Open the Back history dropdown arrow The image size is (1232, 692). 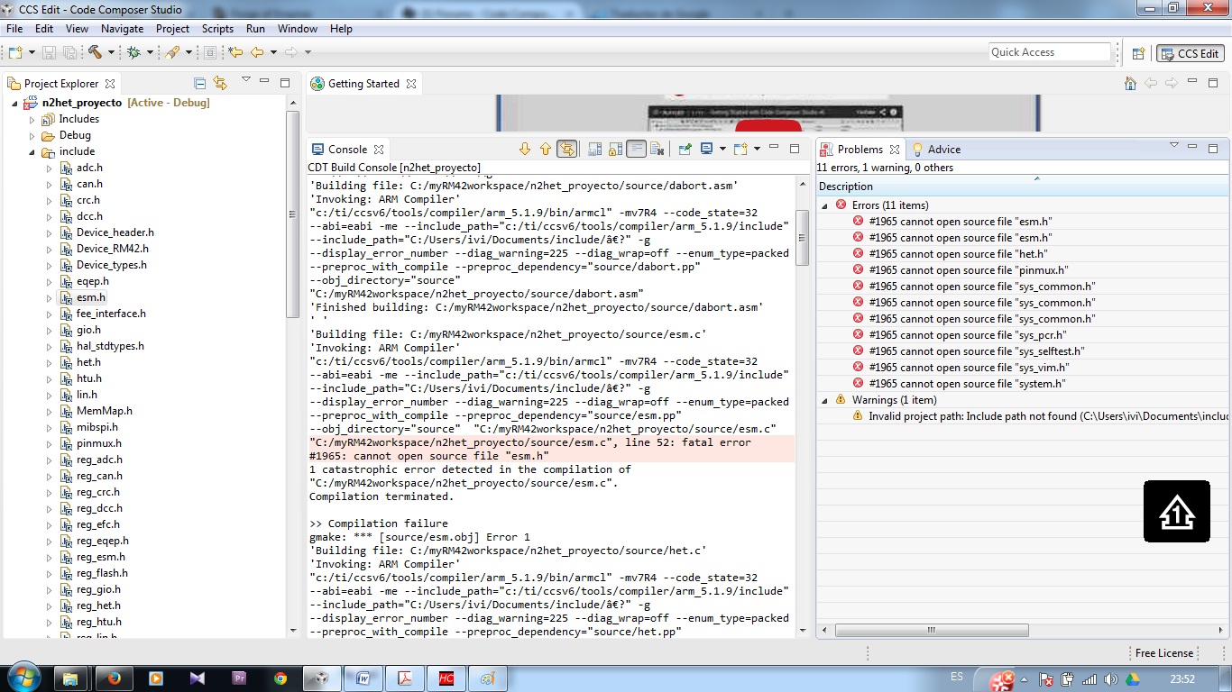(x=273, y=52)
